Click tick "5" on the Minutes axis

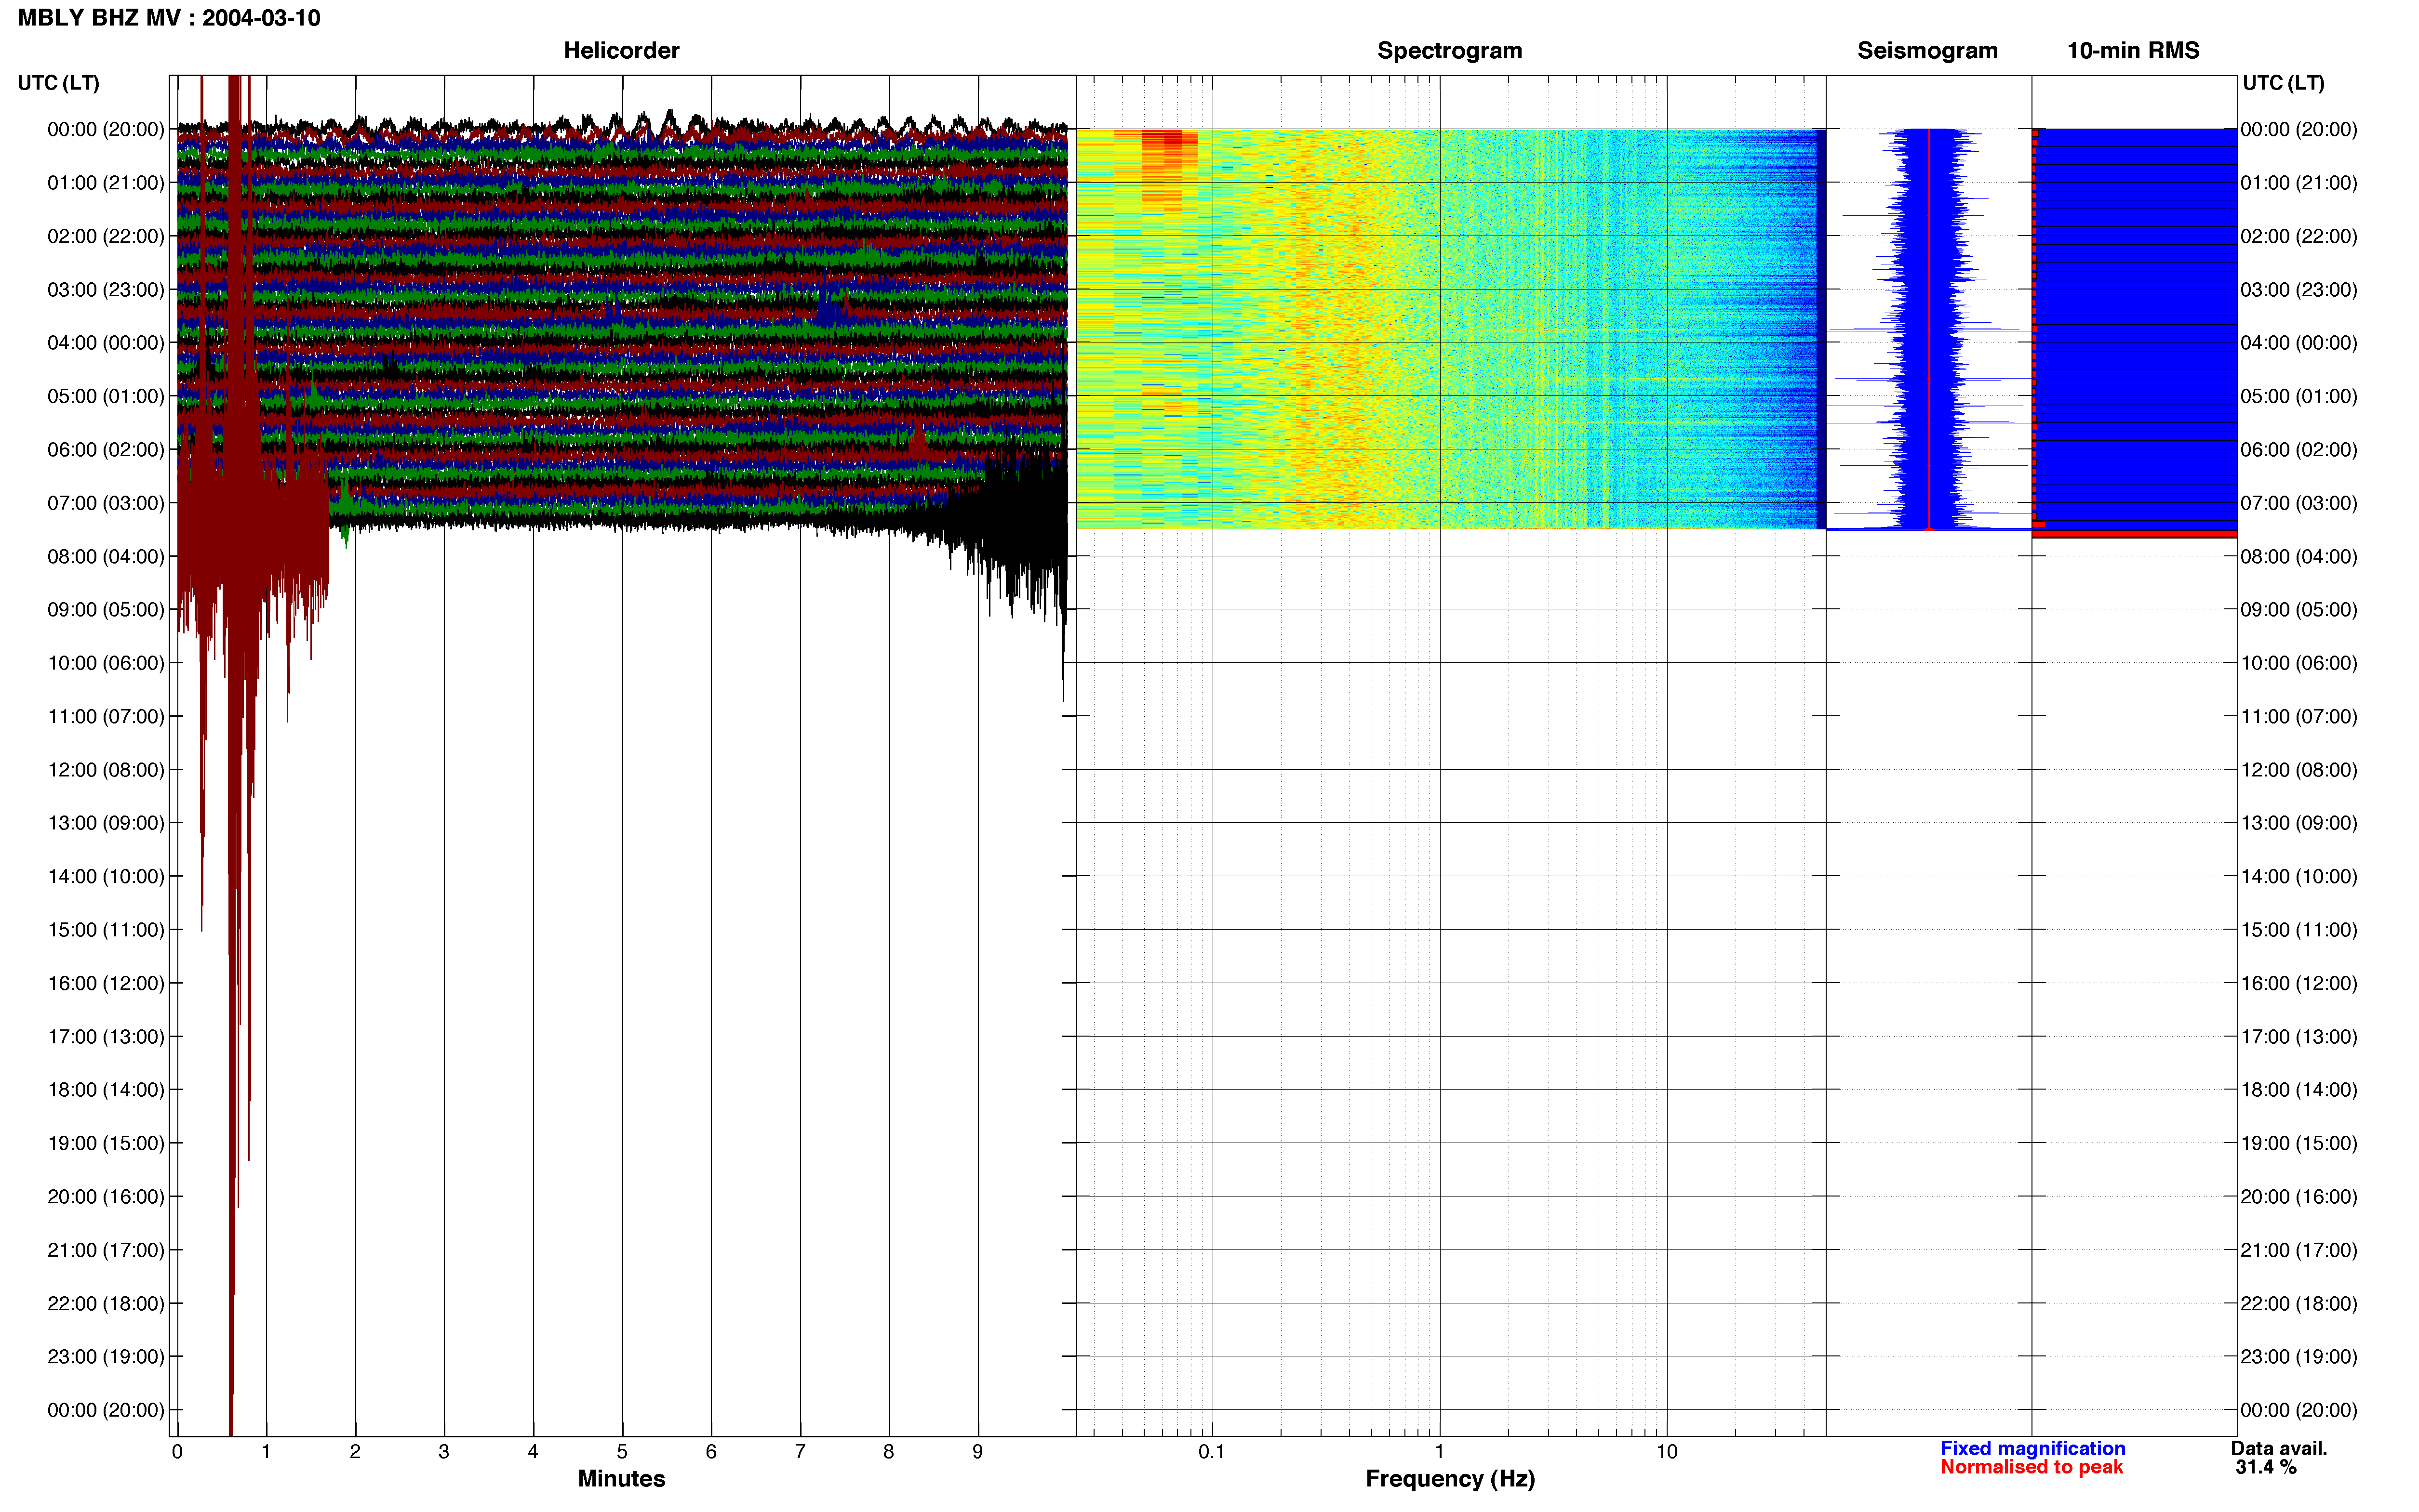click(622, 1452)
